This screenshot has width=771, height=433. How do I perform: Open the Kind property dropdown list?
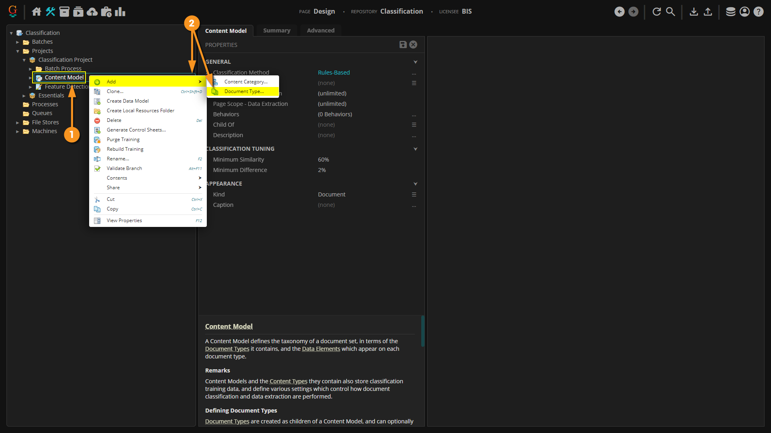(414, 194)
